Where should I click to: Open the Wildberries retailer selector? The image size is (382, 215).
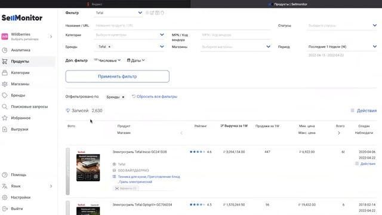(x=27, y=36)
